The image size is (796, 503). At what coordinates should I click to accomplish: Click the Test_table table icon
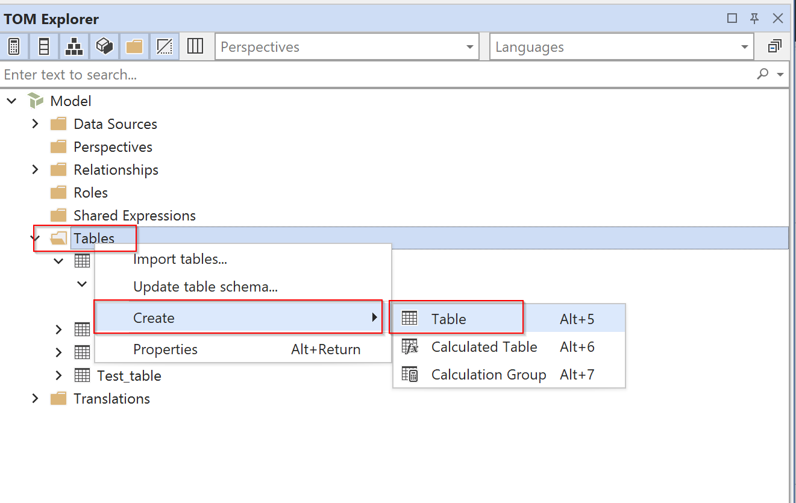pyautogui.click(x=82, y=375)
